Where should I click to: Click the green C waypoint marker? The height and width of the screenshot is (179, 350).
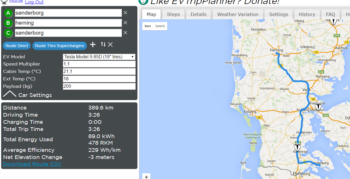[8, 33]
